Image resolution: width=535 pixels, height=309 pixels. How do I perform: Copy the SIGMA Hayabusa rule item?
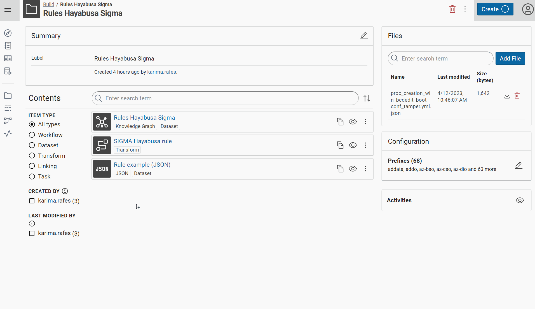click(x=340, y=145)
